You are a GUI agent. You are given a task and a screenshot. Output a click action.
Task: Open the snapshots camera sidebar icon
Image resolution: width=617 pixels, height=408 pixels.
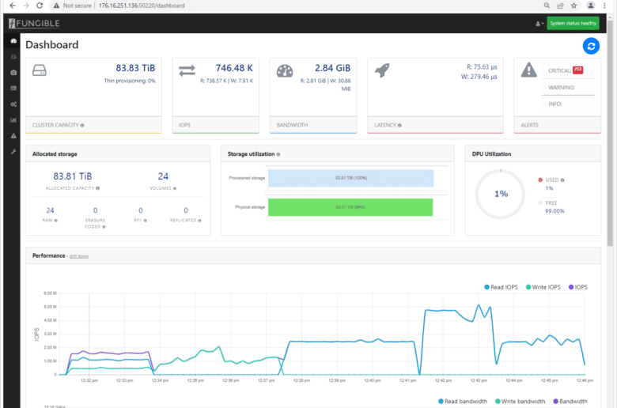(13, 73)
